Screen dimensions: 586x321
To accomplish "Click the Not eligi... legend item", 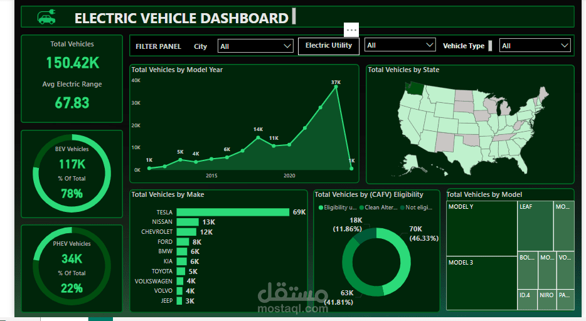I will [x=417, y=208].
